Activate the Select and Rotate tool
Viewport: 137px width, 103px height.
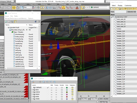click(x=18, y=8)
